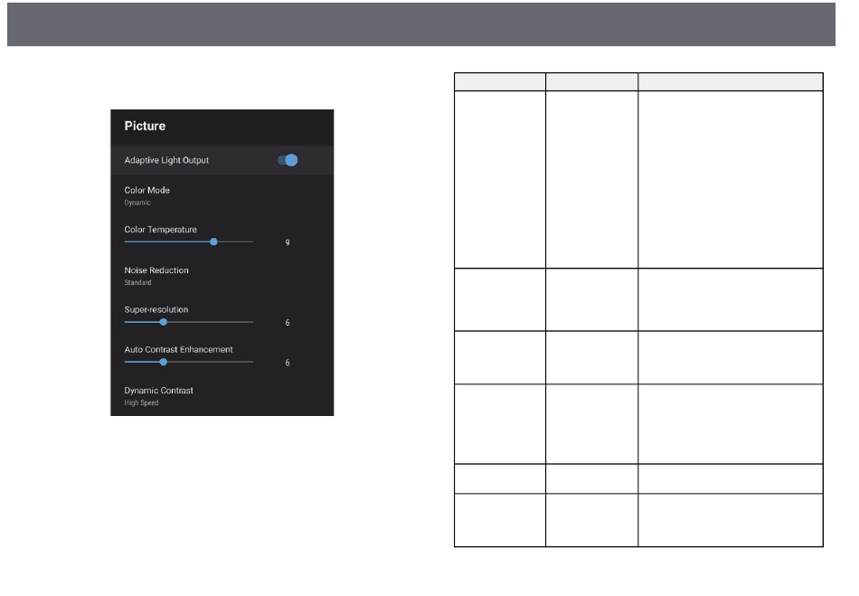Select the Auto Contrast Enhancement label

[178, 349]
